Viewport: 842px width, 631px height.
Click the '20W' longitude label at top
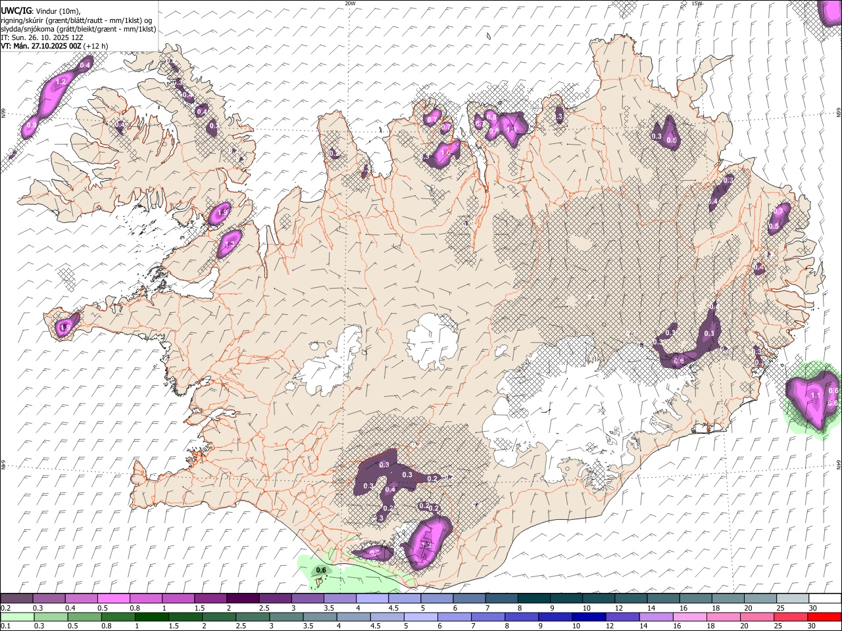coord(350,3)
